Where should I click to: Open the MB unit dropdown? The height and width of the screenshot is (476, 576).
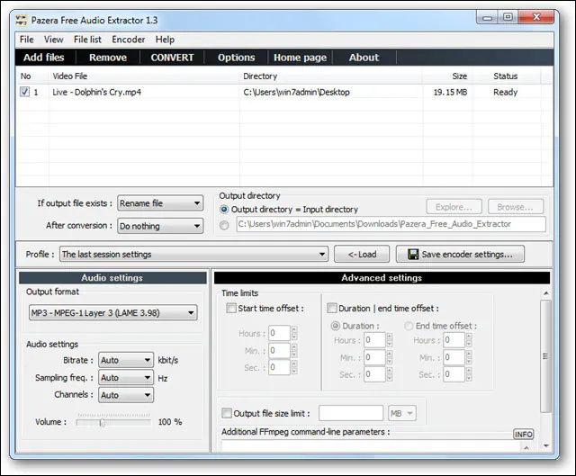(x=402, y=413)
